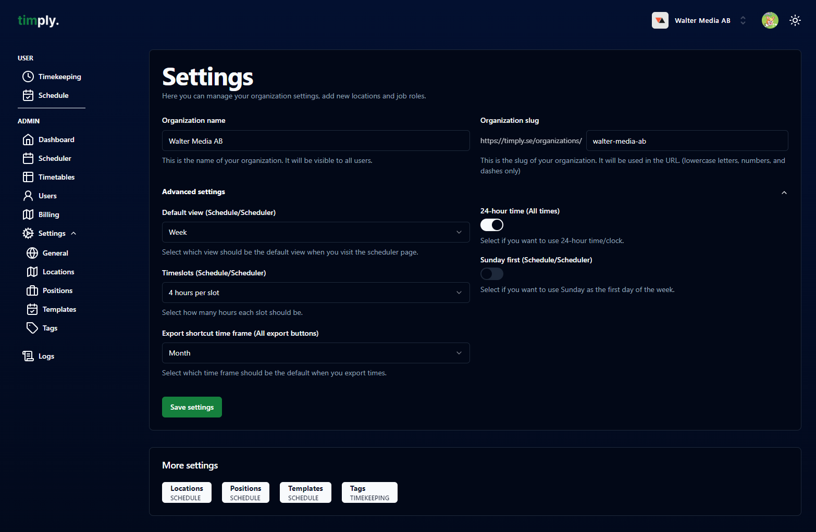
Task: Open the Dashboard menu item
Action: click(x=56, y=140)
